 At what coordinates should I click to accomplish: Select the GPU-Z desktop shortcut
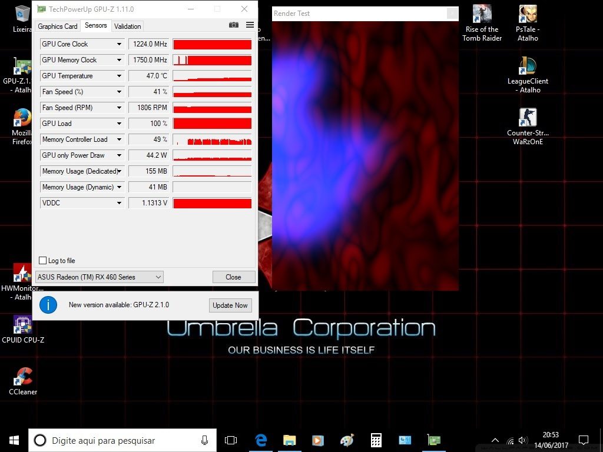[17, 76]
